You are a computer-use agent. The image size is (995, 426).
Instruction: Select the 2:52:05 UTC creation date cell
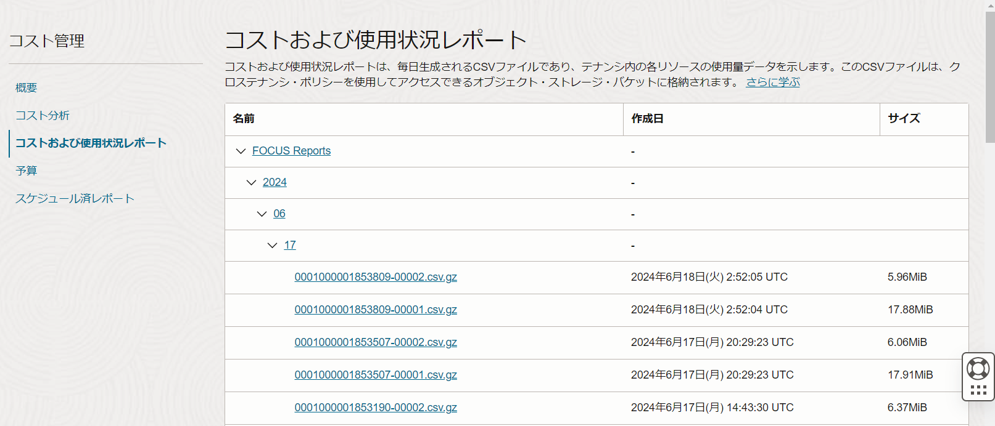709,277
